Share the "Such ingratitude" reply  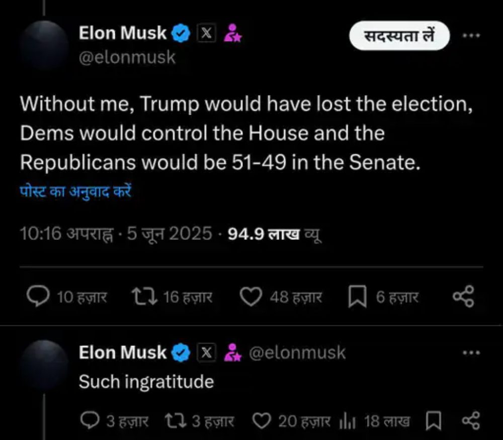470,420
